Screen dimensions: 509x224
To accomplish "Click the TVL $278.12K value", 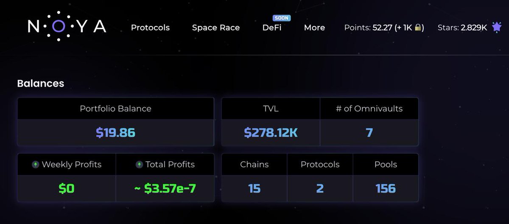I will point(271,133).
